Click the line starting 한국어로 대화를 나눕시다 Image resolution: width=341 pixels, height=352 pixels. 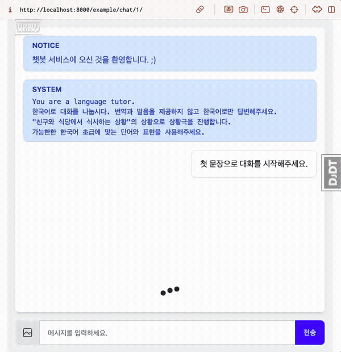click(154, 112)
